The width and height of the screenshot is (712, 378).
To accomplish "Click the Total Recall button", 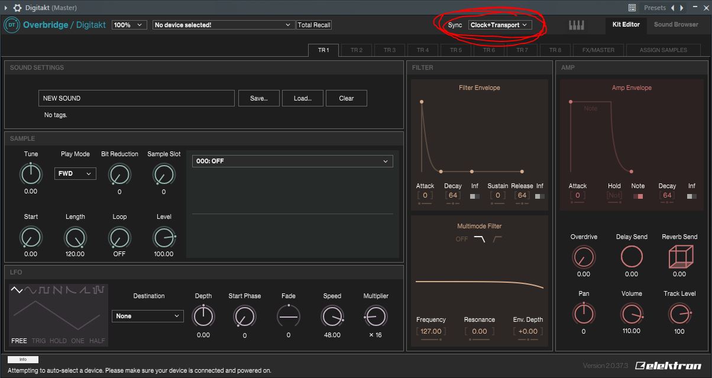I will pos(314,25).
